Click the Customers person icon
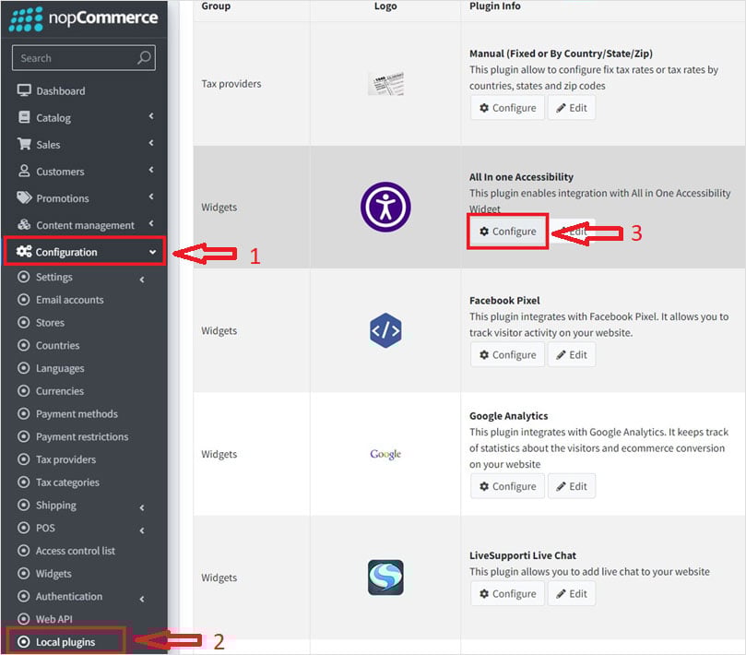 click(24, 171)
